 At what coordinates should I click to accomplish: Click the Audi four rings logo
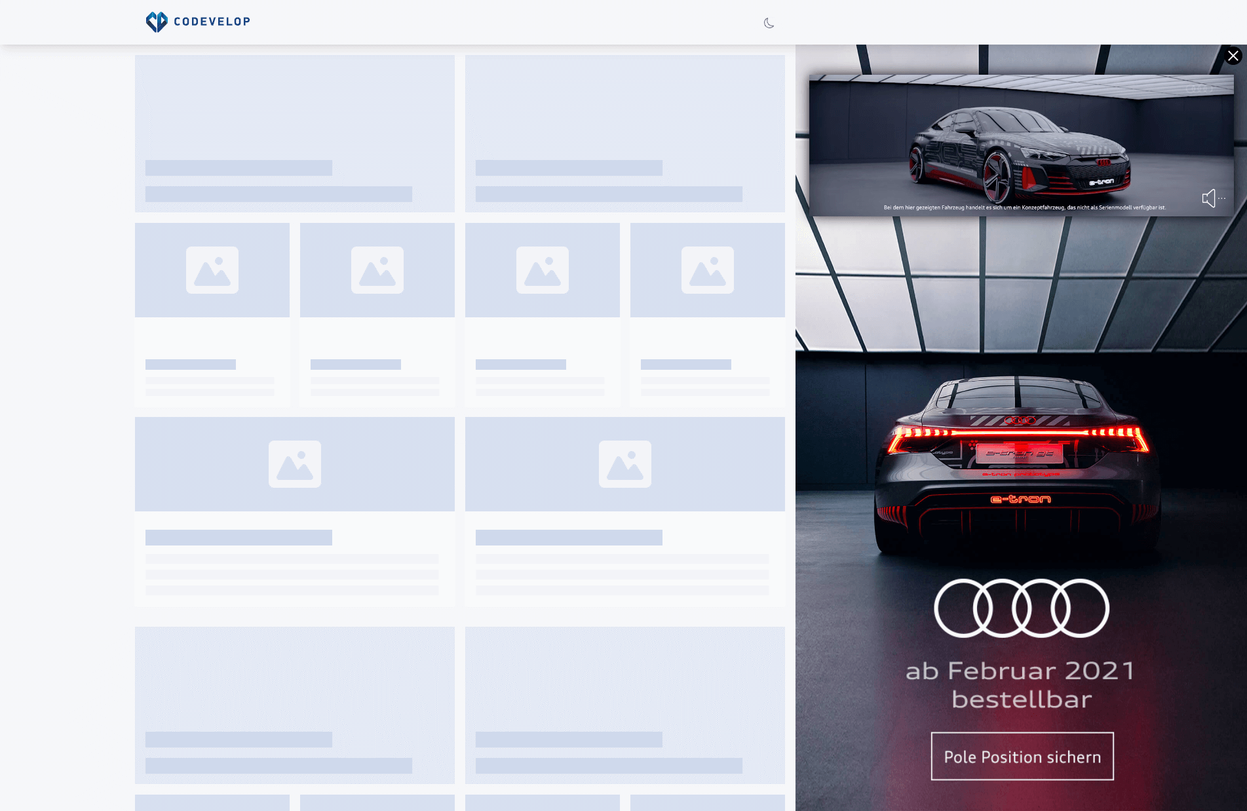tap(1022, 608)
